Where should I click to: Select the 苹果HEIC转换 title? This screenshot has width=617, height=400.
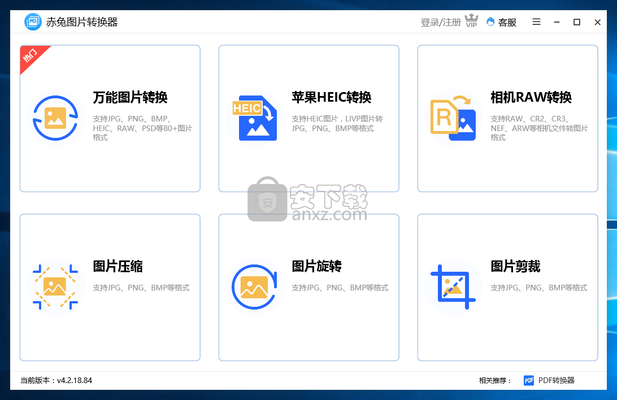pyautogui.click(x=331, y=97)
